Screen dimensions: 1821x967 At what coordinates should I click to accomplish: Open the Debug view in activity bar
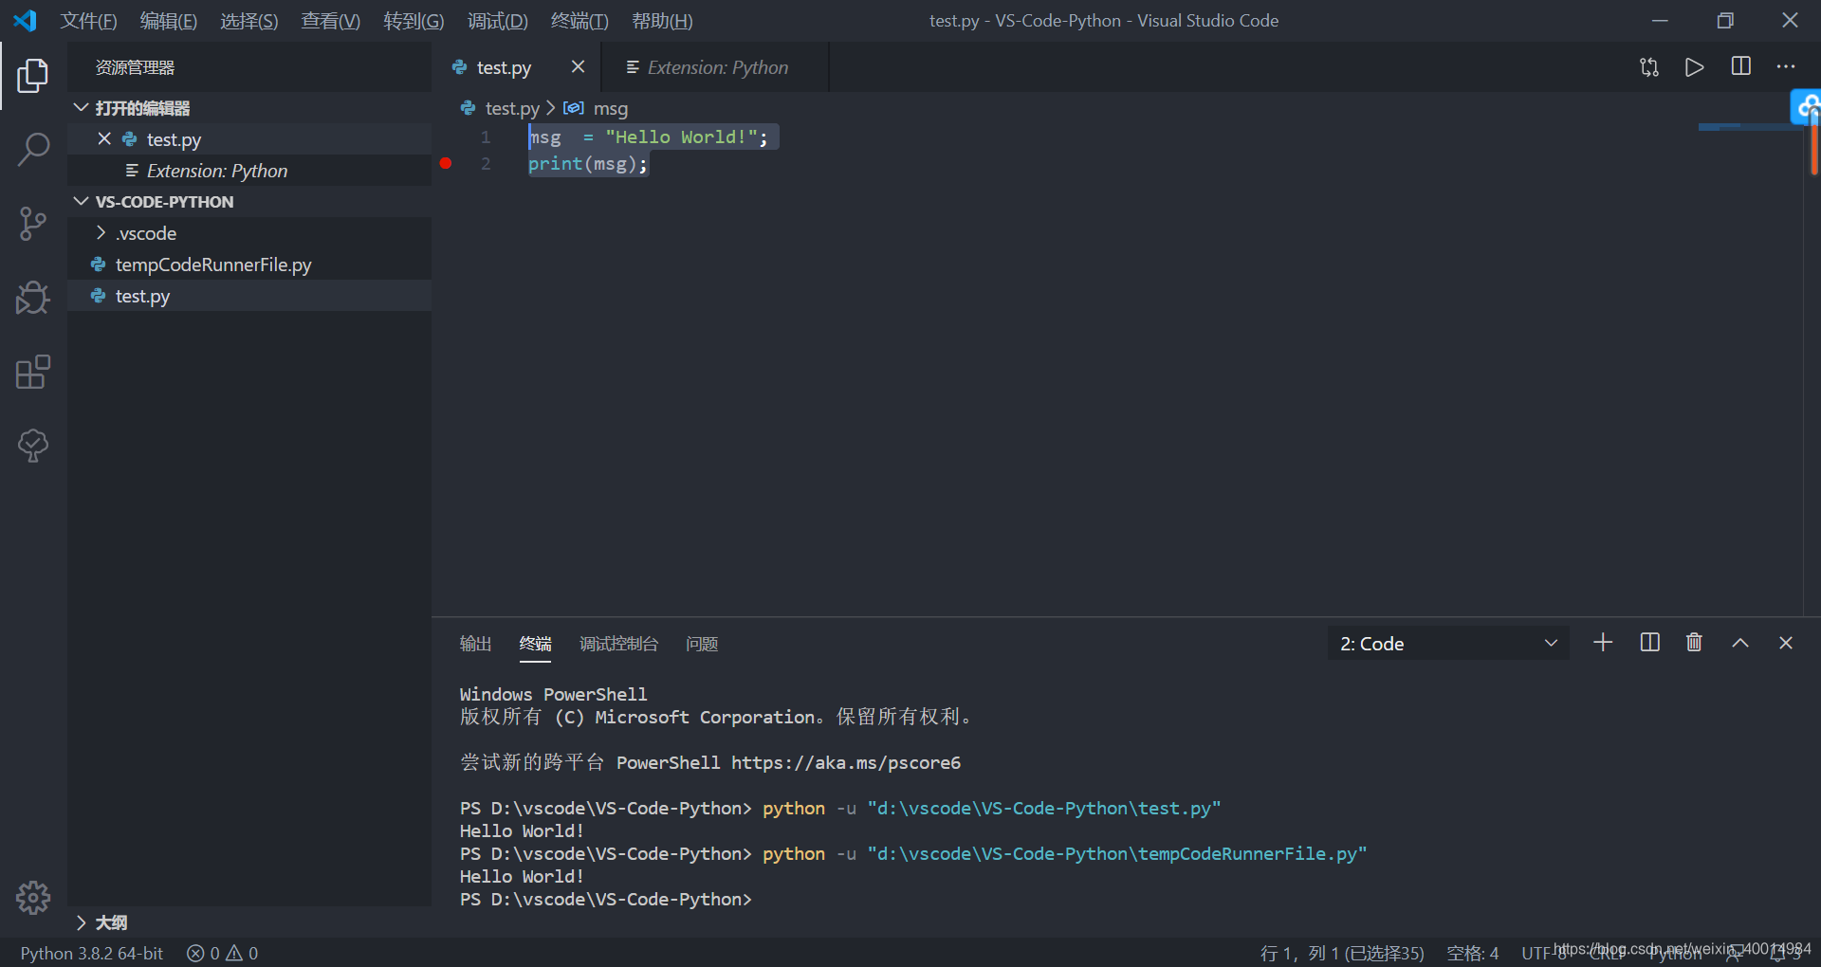[33, 298]
